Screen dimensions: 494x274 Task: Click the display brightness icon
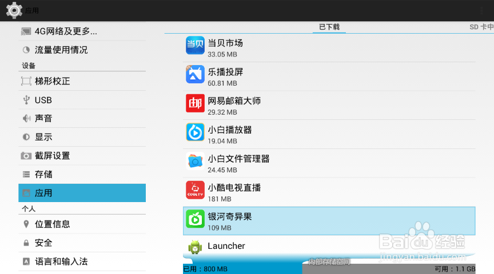tap(26, 137)
